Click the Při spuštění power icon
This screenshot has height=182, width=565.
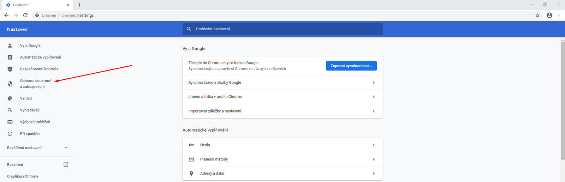click(x=10, y=134)
